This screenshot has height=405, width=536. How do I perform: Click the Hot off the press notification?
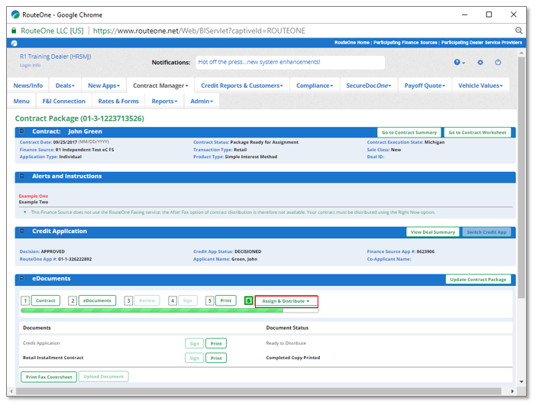coord(259,62)
